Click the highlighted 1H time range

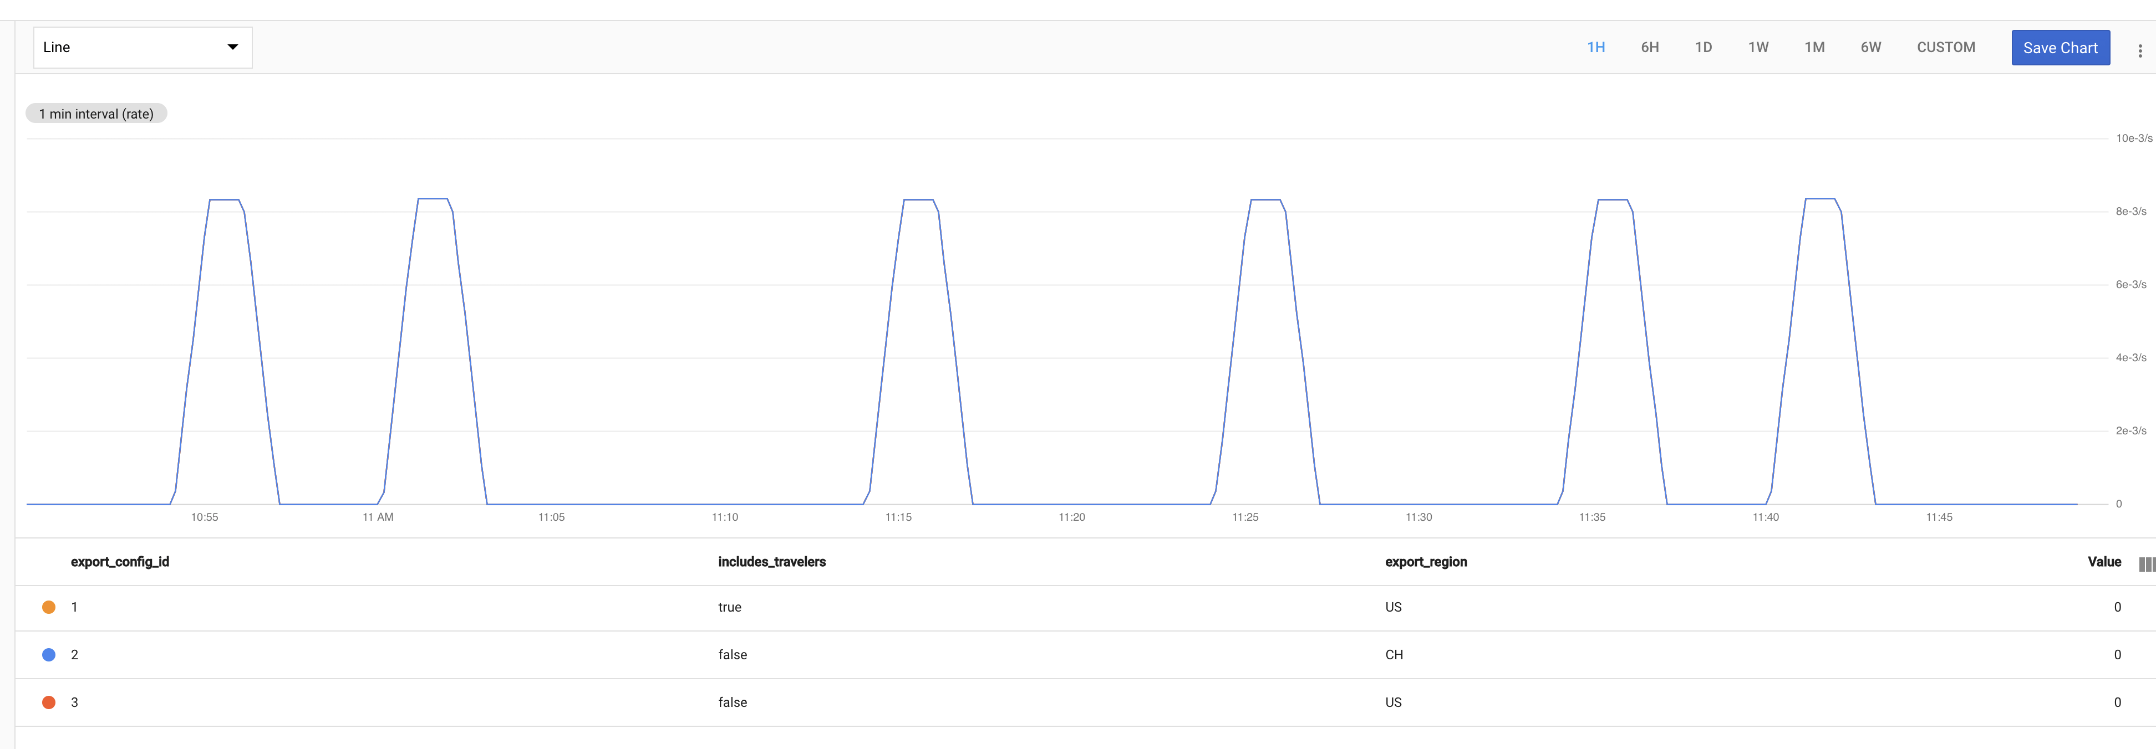1595,48
